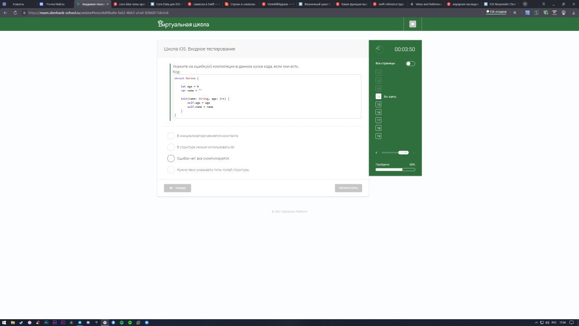
Task: Switch to the Новость browser tab
Action: [18, 4]
